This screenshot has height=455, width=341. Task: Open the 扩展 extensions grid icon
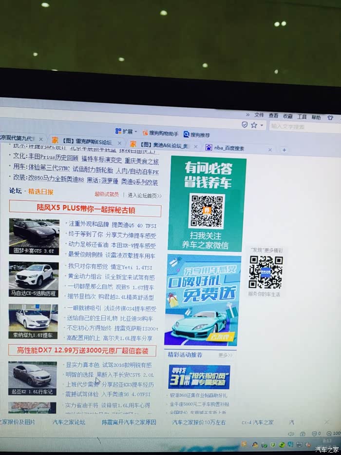coord(118,131)
